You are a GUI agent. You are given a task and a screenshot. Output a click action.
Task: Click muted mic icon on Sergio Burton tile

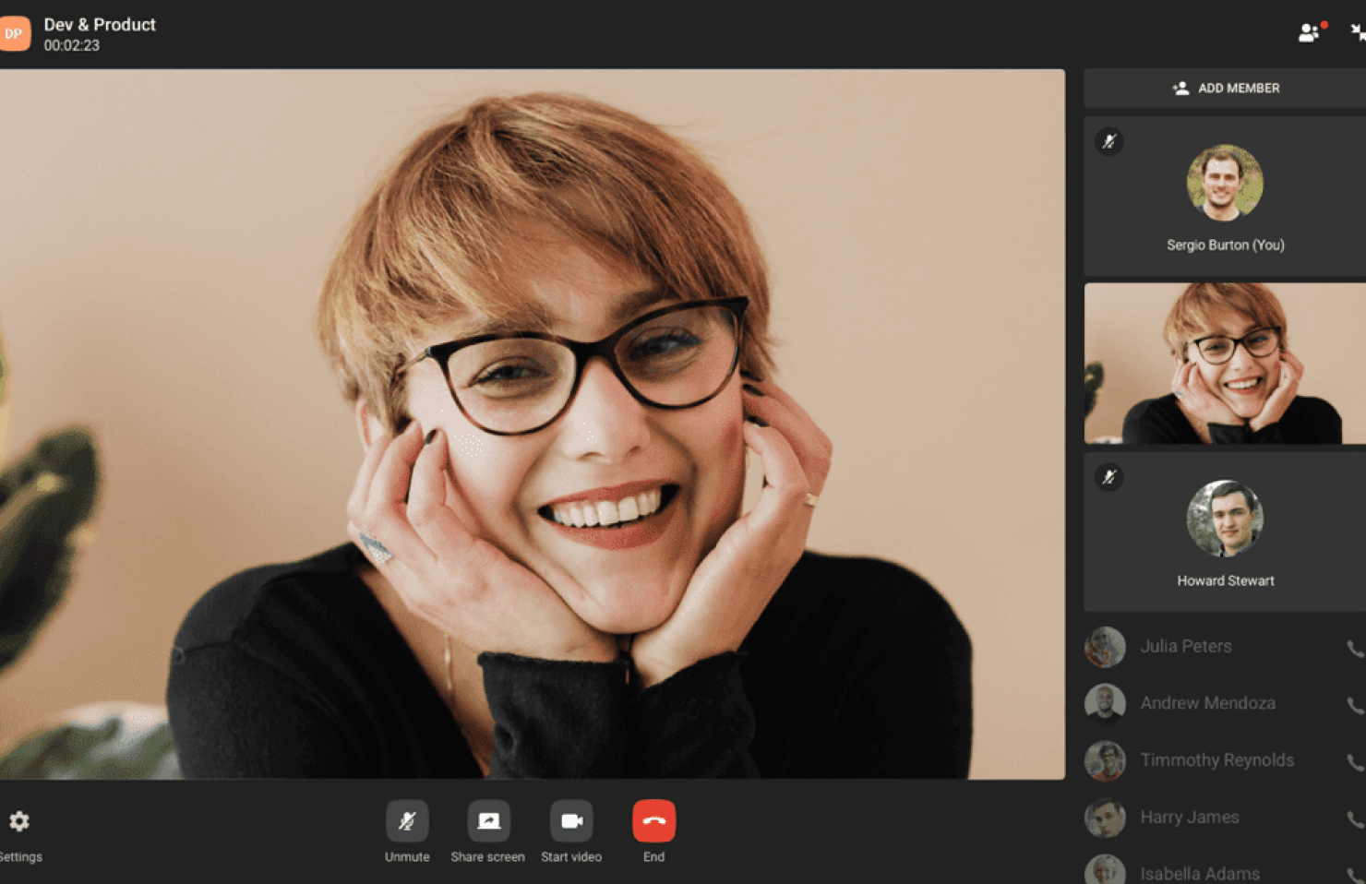1109,141
